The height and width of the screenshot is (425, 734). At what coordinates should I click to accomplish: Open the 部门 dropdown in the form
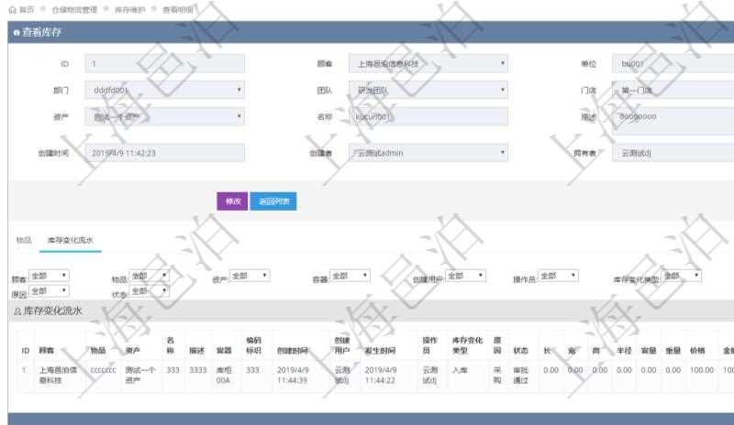(165, 91)
